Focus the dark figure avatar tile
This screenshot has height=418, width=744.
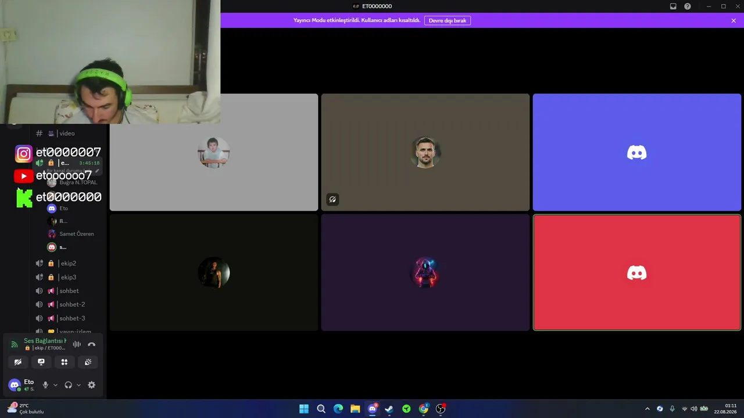click(x=214, y=273)
